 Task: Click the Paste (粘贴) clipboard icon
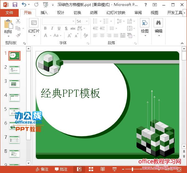pyautogui.click(x=8, y=24)
